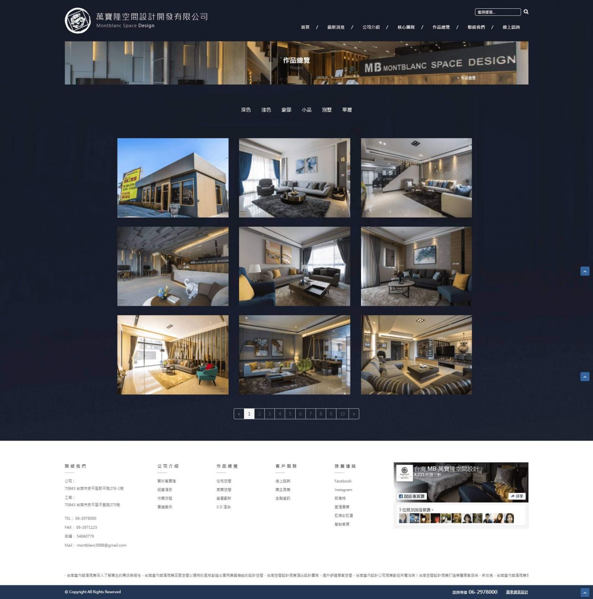Like the page via 說這專頁讚 button
This screenshot has width=593, height=599.
pos(412,496)
